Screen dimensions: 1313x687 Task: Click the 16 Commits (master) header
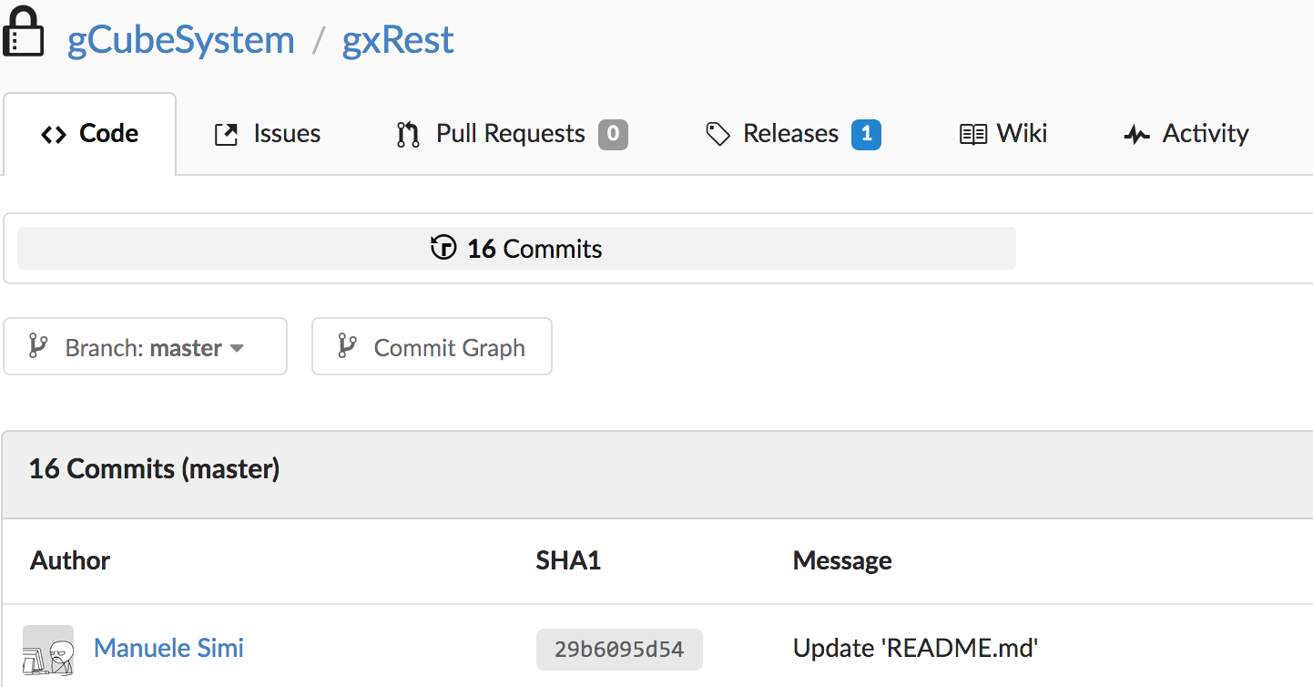154,469
